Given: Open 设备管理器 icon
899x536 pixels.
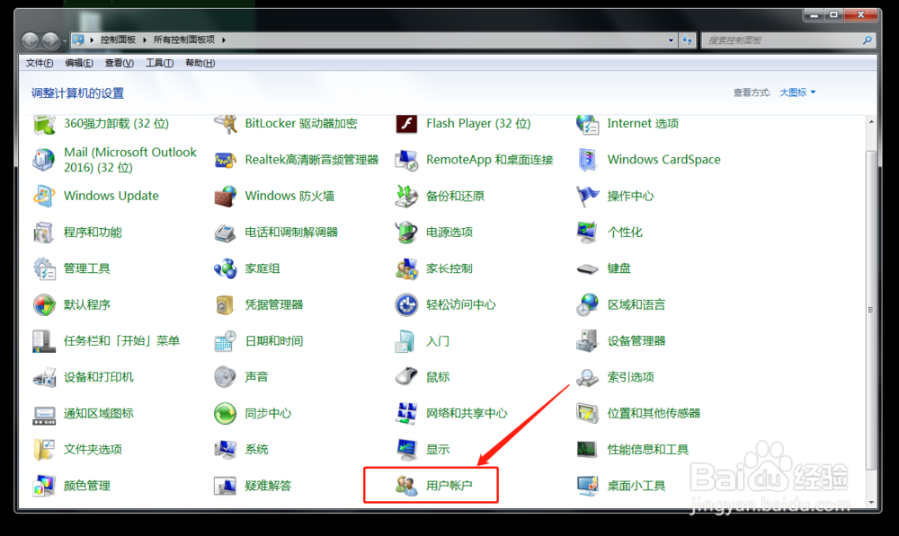Looking at the screenshot, I should click(x=588, y=341).
